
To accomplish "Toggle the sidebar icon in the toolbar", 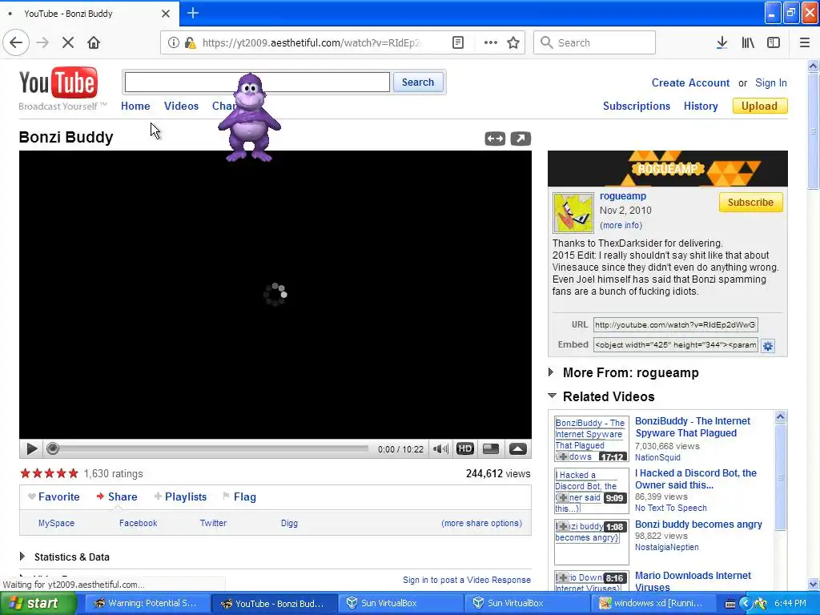I will tap(774, 42).
